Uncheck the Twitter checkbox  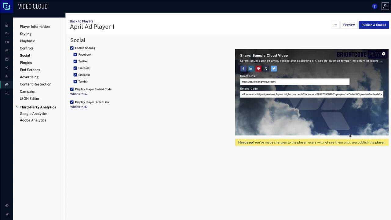tap(75, 61)
